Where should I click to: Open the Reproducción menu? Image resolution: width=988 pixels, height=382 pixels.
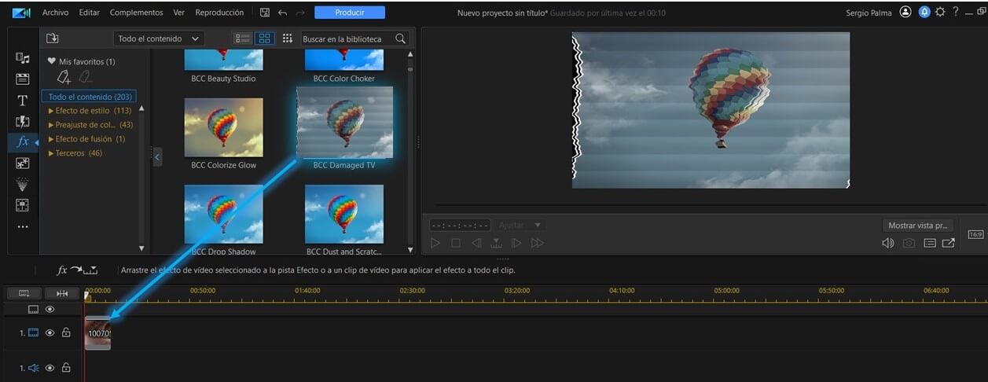pyautogui.click(x=219, y=13)
